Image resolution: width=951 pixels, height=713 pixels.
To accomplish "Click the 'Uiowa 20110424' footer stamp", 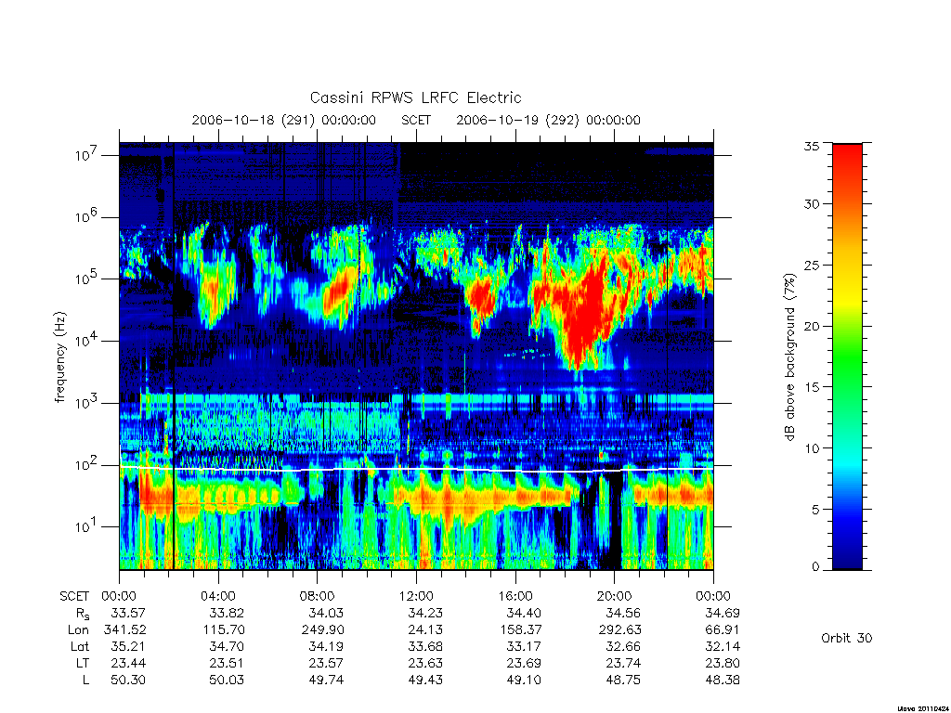I will pos(922,708).
